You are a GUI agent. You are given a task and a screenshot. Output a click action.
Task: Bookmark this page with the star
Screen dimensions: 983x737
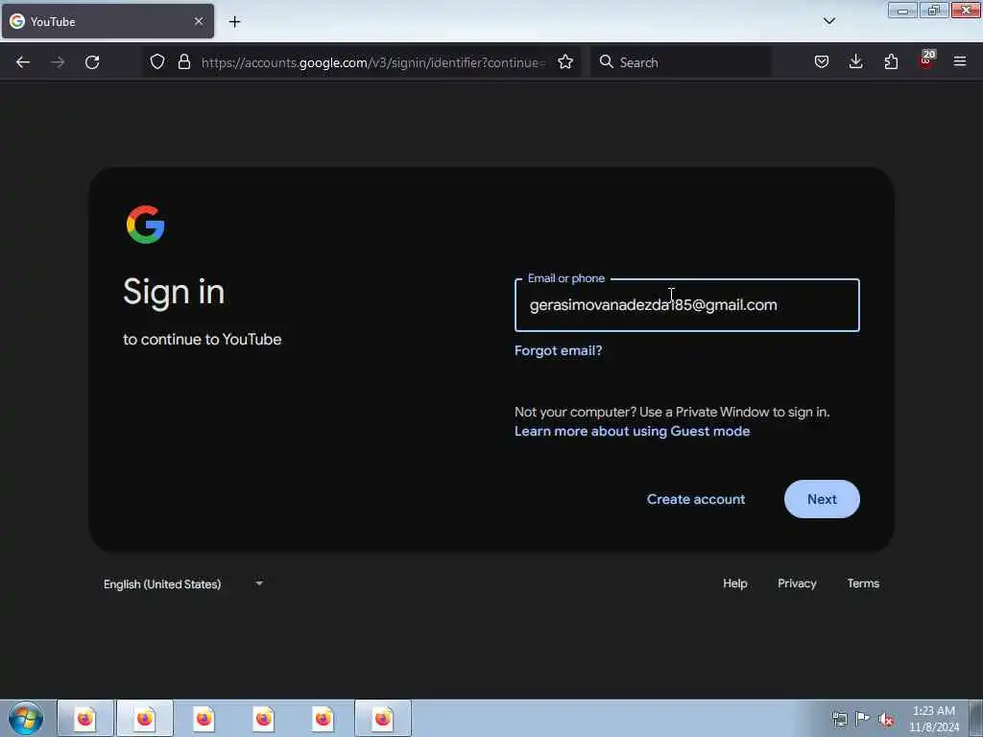pyautogui.click(x=565, y=61)
